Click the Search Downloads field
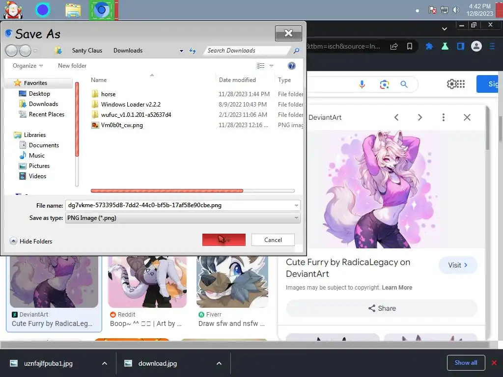Viewport: 503px width, 377px height. pyautogui.click(x=247, y=51)
